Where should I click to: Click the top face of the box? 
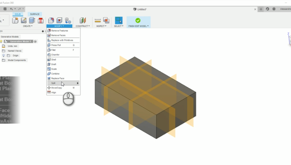click(145, 85)
